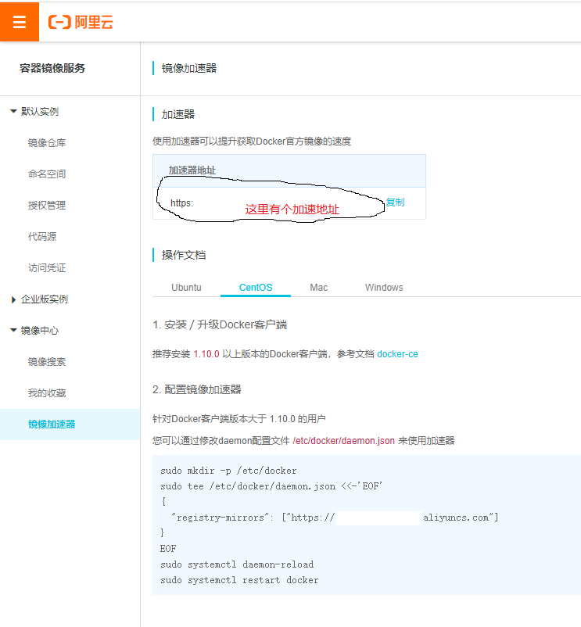Click the '1. 安装 / 升级Docker客户端' heading
Screen dimensions: 581x627
[220, 324]
